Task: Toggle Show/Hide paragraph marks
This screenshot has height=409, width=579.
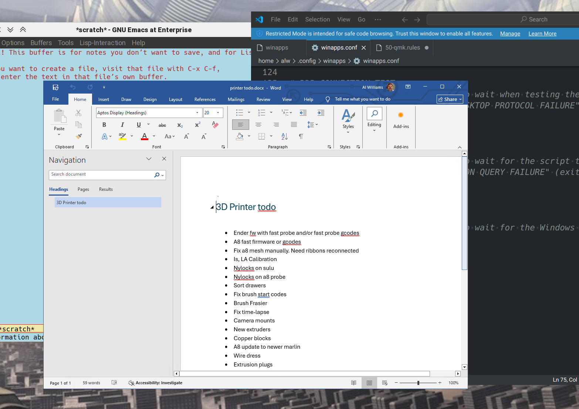Action: [301, 136]
